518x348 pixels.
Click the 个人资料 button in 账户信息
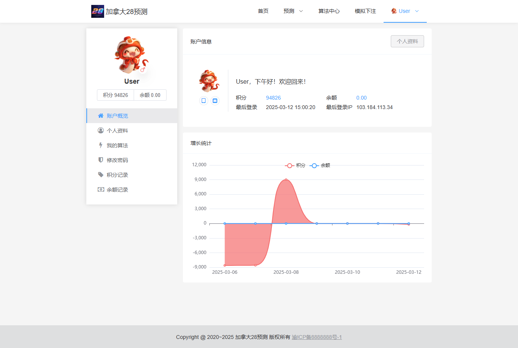(407, 41)
